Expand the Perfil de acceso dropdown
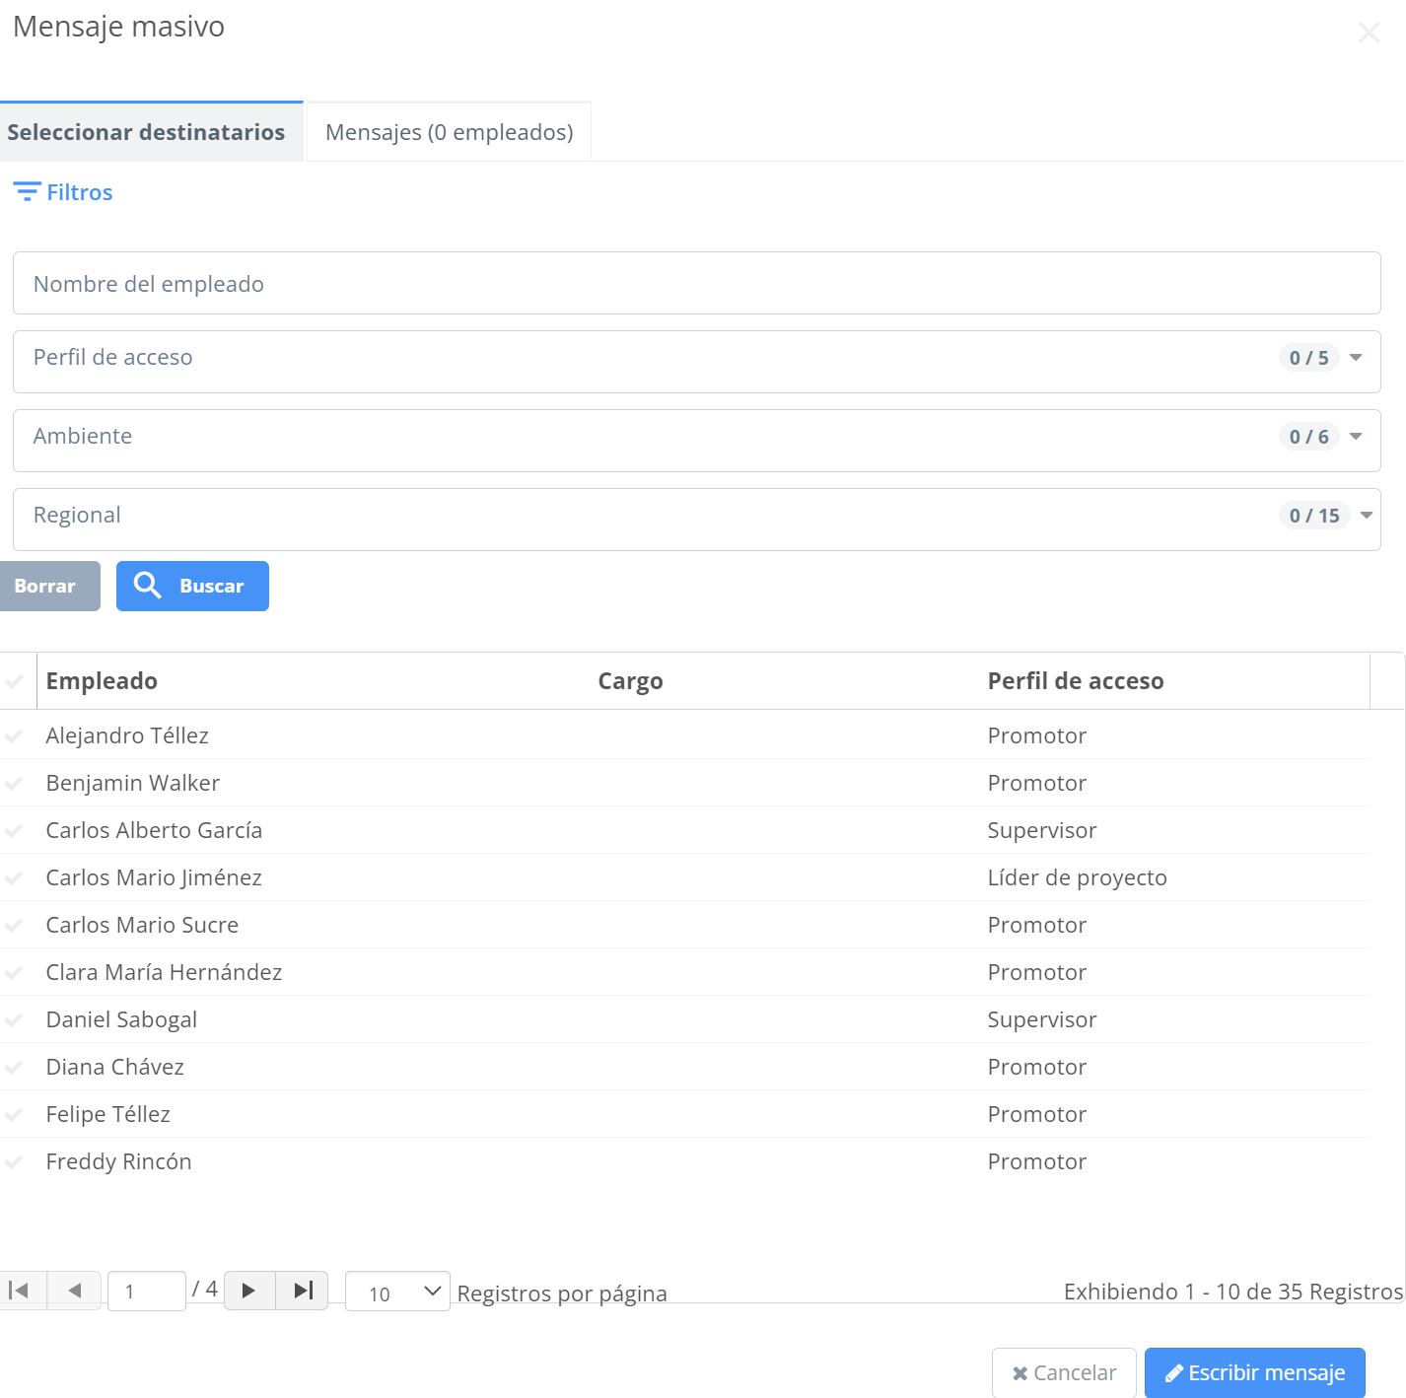Viewport: 1406px width, 1398px height. point(1356,358)
